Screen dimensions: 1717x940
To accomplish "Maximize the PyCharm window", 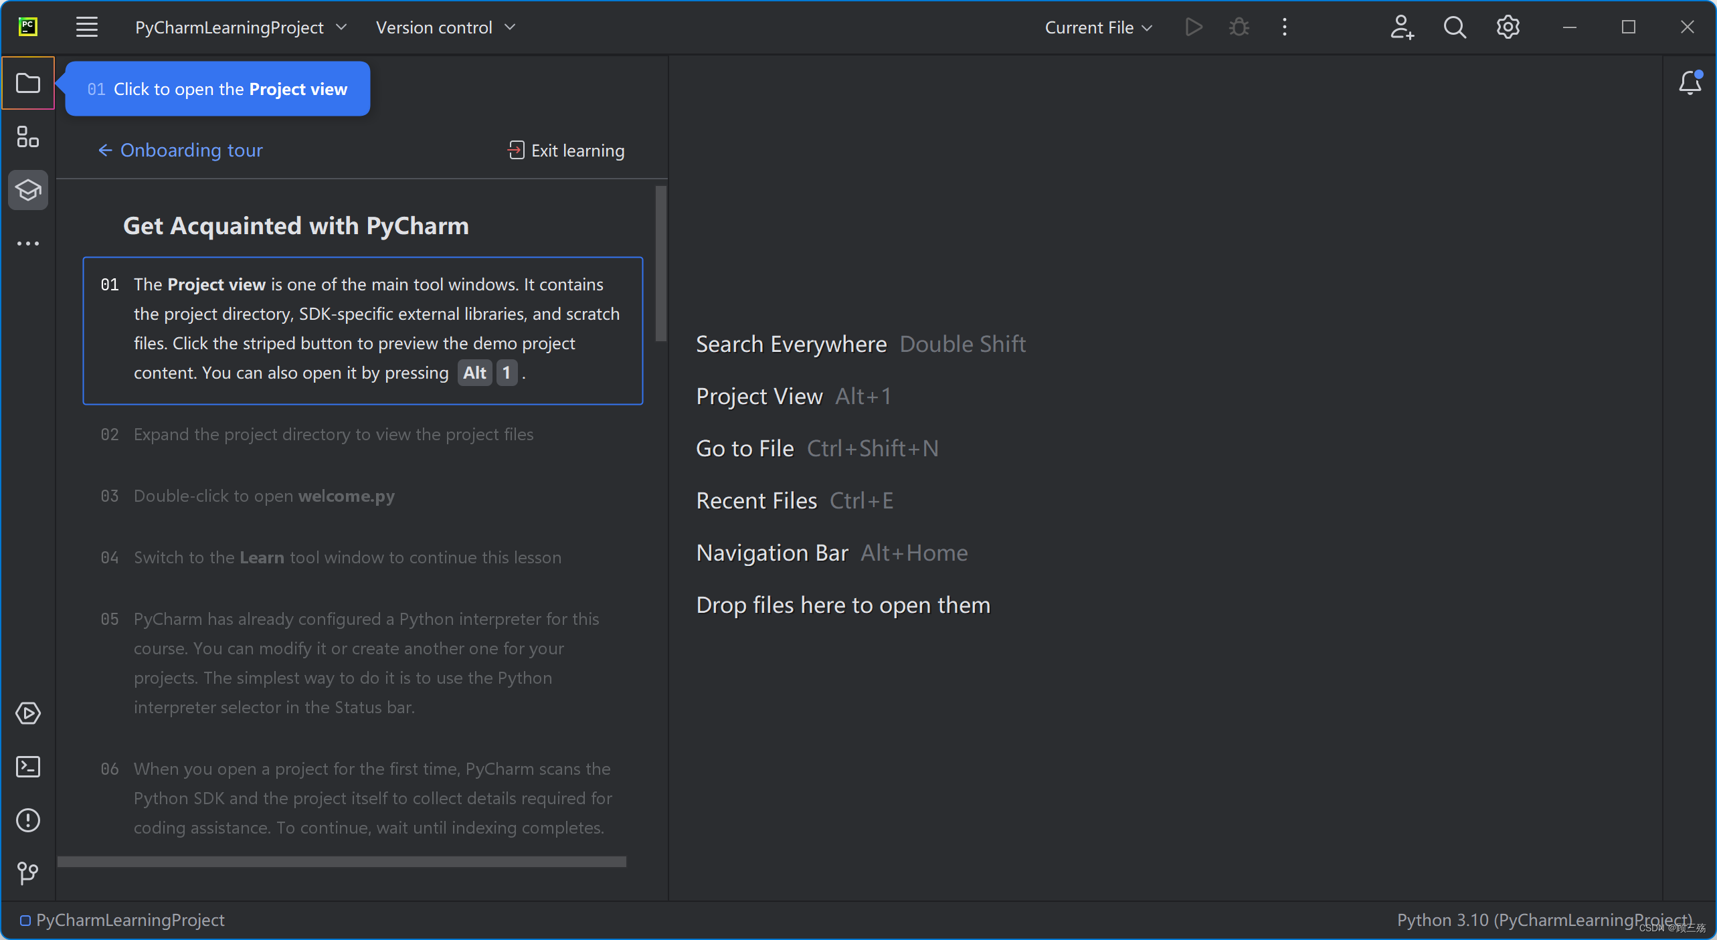I will [1629, 27].
